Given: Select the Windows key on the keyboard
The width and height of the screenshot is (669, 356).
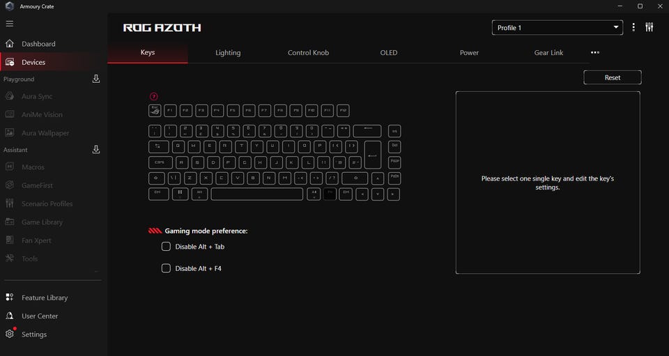Looking at the screenshot, I should [x=180, y=194].
